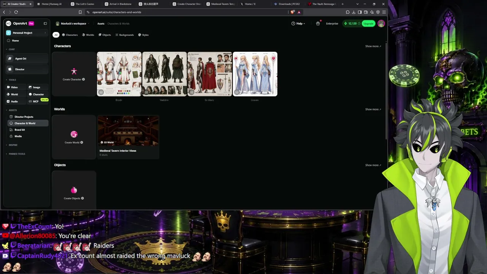Image resolution: width=487 pixels, height=274 pixels.
Task: Open the Leo AI sparkle icon
Action: pos(372,12)
